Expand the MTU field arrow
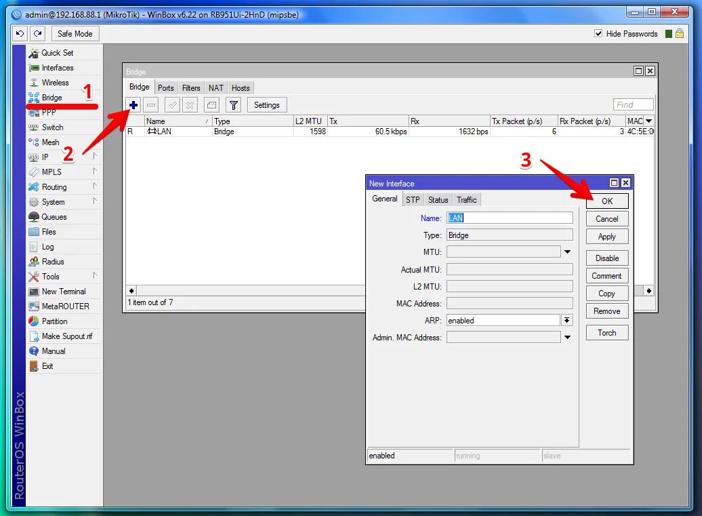This screenshot has height=516, width=702. pos(567,252)
